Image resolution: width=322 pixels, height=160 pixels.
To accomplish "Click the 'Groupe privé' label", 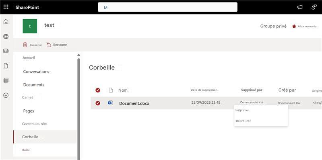I will (273, 26).
